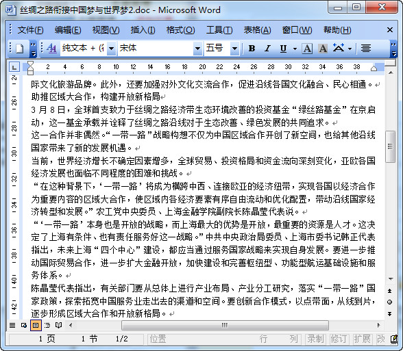The width and height of the screenshot is (403, 351).
Task: Click the horizontal scrollbar thumb
Action: [225, 326]
